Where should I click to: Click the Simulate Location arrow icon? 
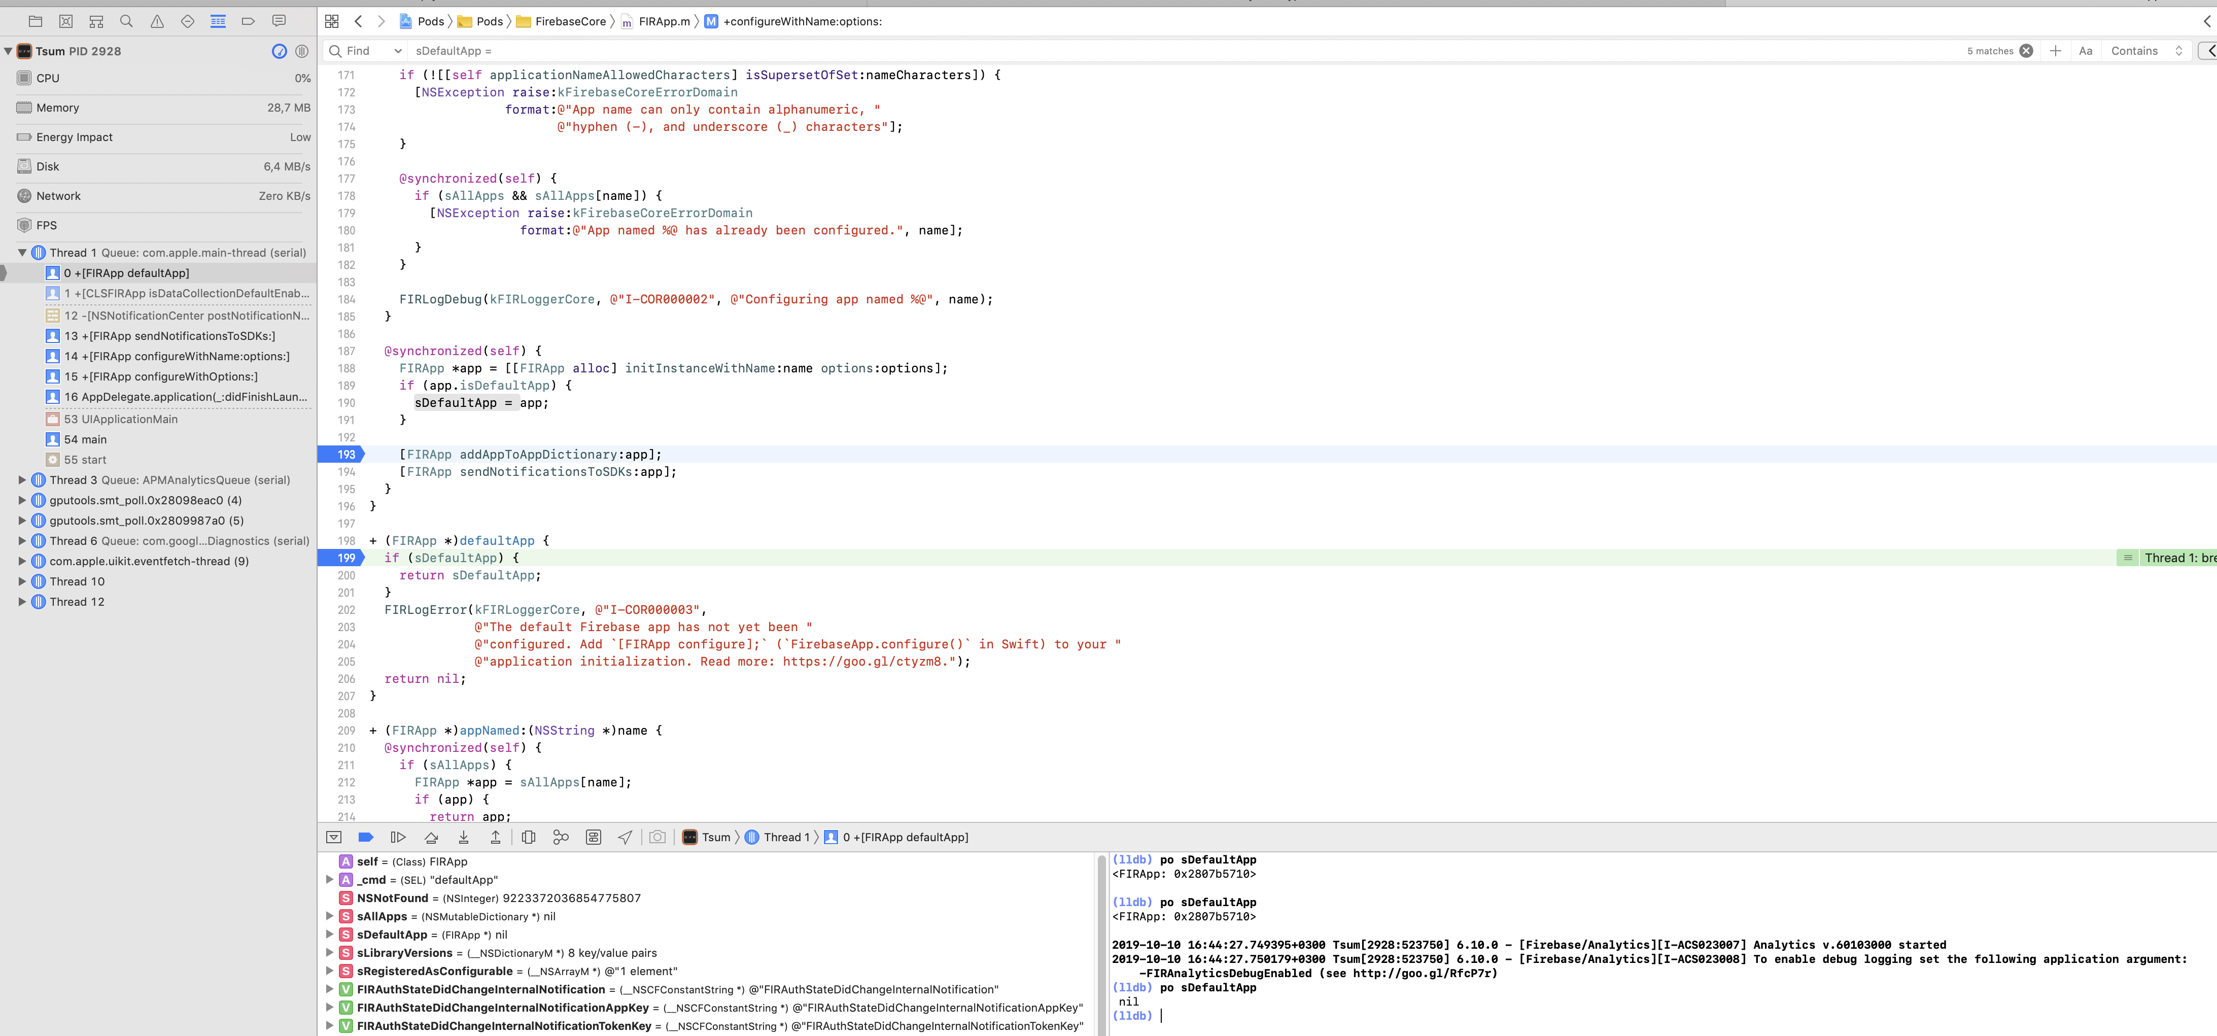(x=625, y=837)
